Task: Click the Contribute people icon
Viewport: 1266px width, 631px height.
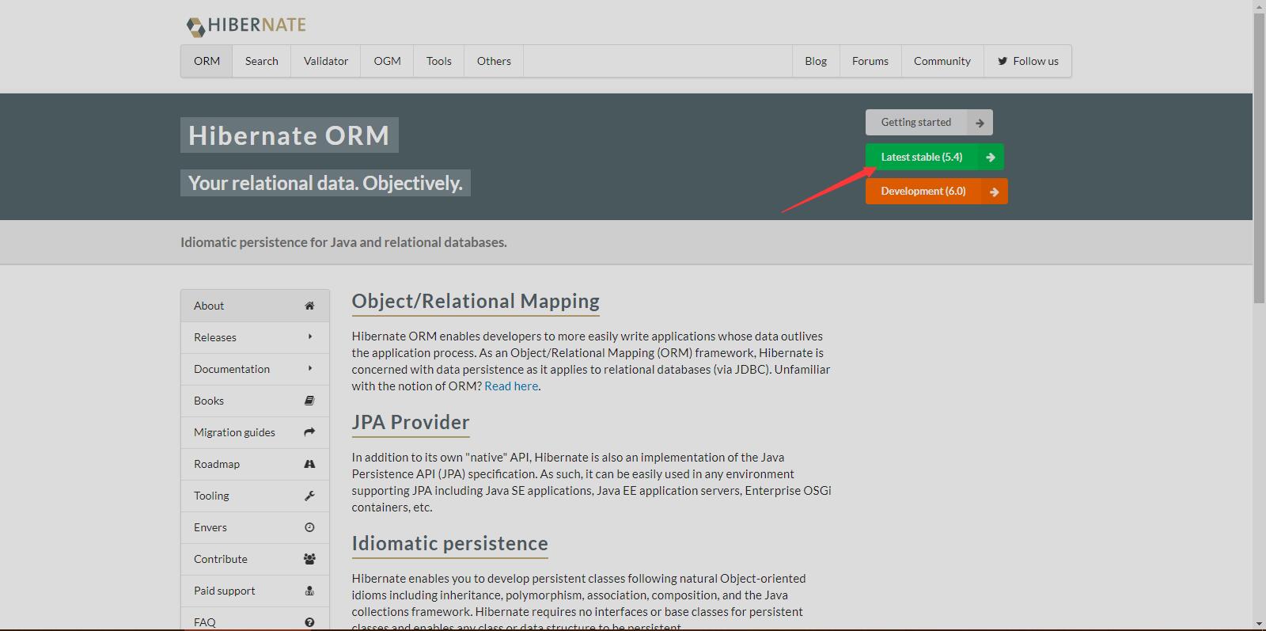Action: point(309,559)
